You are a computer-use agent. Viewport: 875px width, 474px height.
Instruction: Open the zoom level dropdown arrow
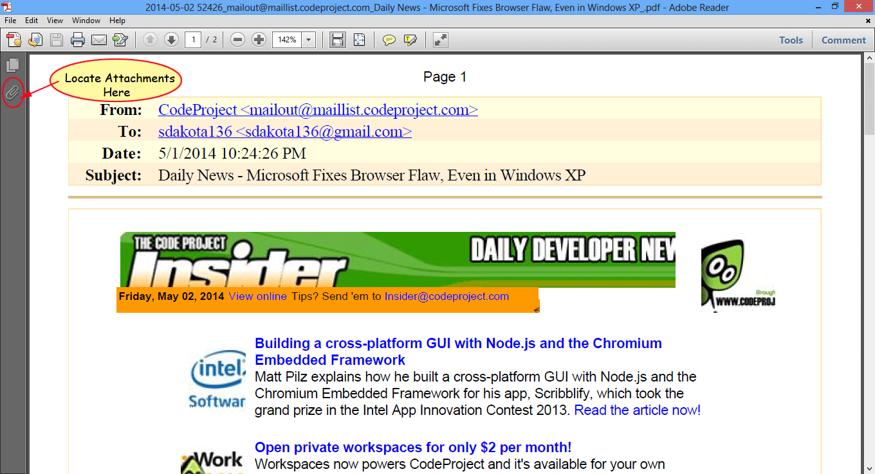coord(308,40)
